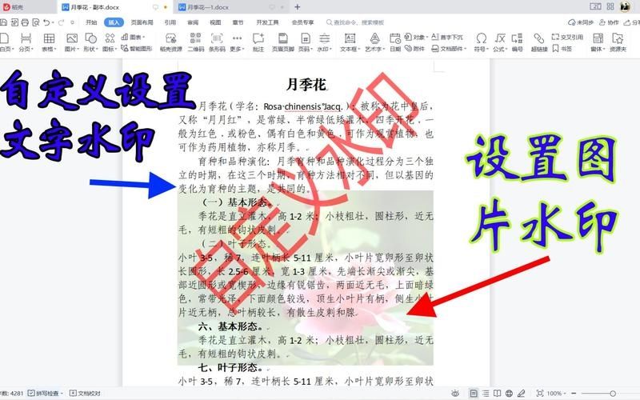Open the 资源夹 resource folder
640x400 pixels.
point(618,43)
